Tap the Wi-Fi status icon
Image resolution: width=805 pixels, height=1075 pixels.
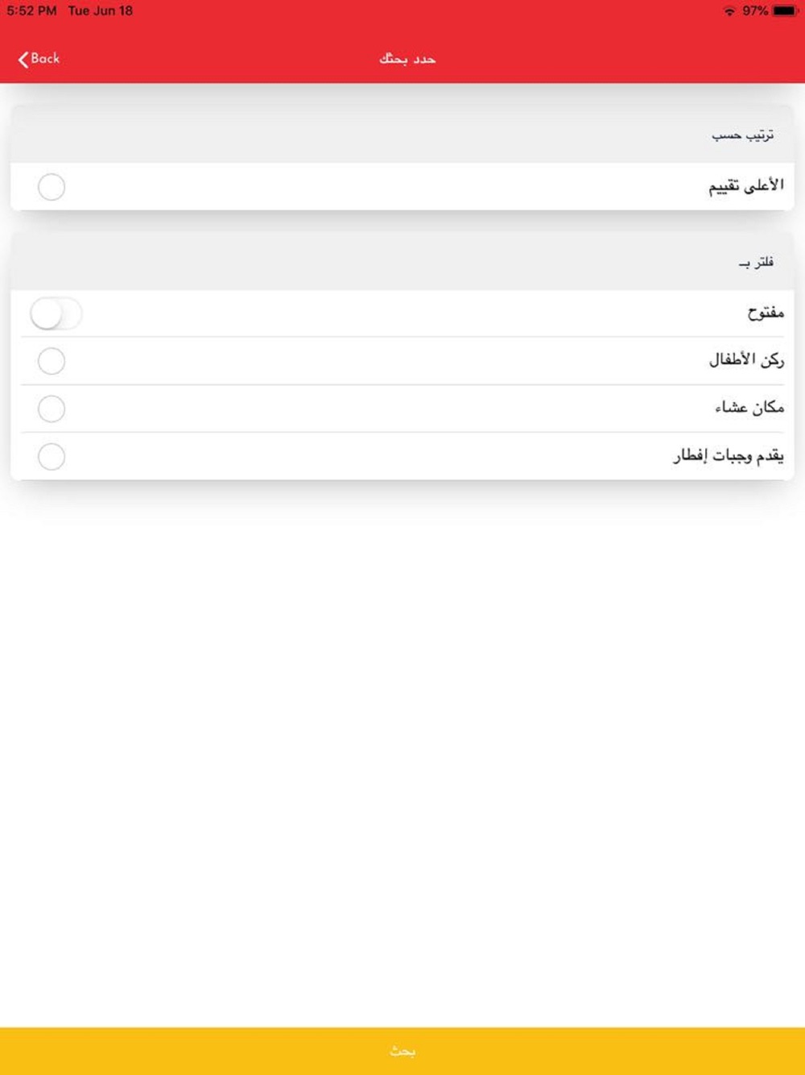(x=729, y=10)
